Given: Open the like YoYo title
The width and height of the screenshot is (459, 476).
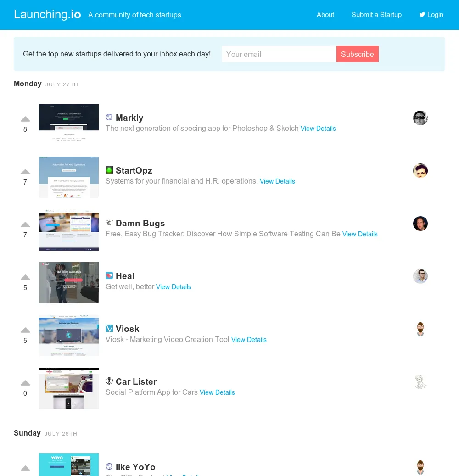Looking at the screenshot, I should [135, 467].
